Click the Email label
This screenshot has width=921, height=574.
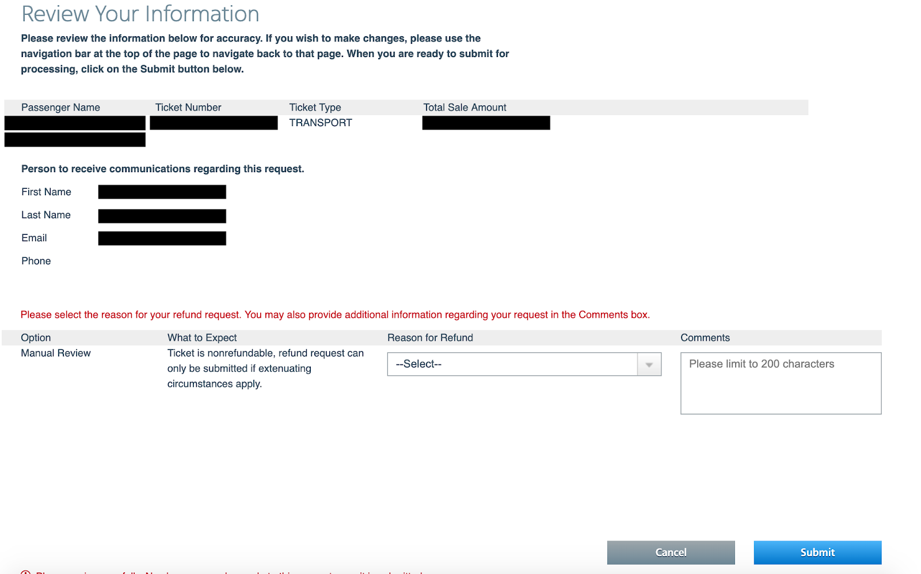[x=34, y=238]
